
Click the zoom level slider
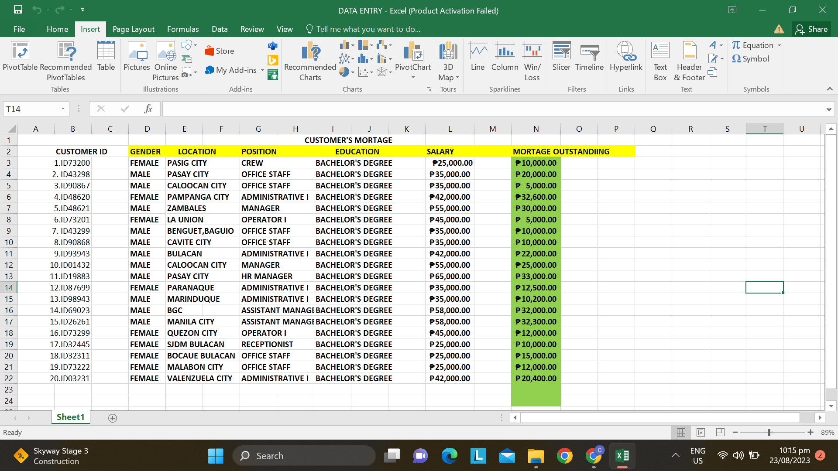tap(769, 432)
